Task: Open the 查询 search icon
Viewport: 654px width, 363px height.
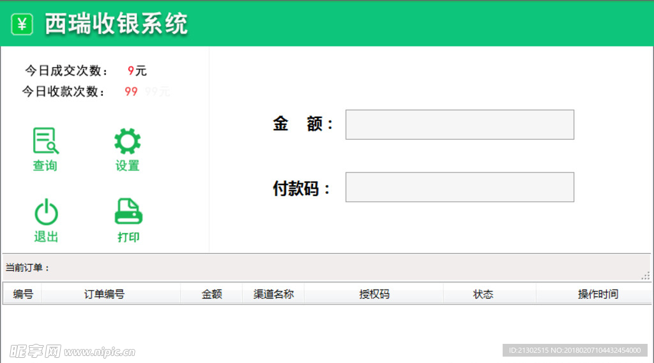Action: coord(45,141)
